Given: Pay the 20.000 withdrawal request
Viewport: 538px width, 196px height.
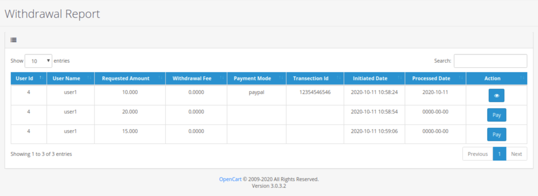Looking at the screenshot, I should [x=496, y=115].
